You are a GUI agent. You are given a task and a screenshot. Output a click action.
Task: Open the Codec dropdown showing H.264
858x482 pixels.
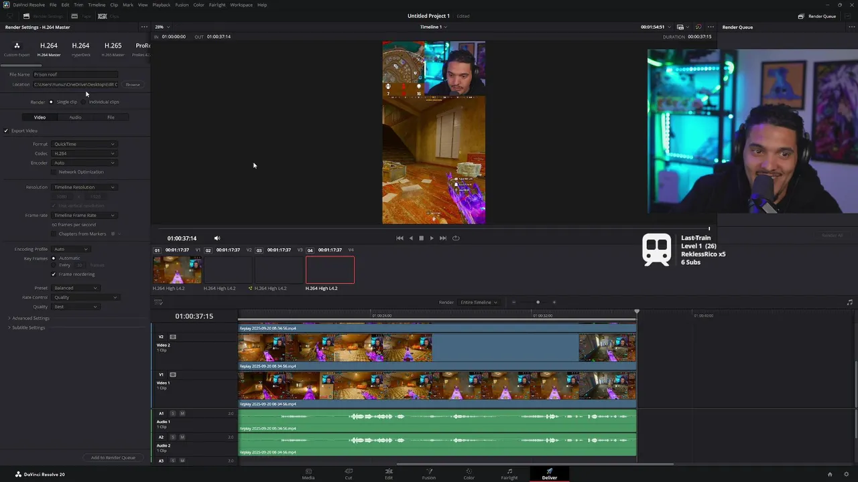(x=84, y=153)
